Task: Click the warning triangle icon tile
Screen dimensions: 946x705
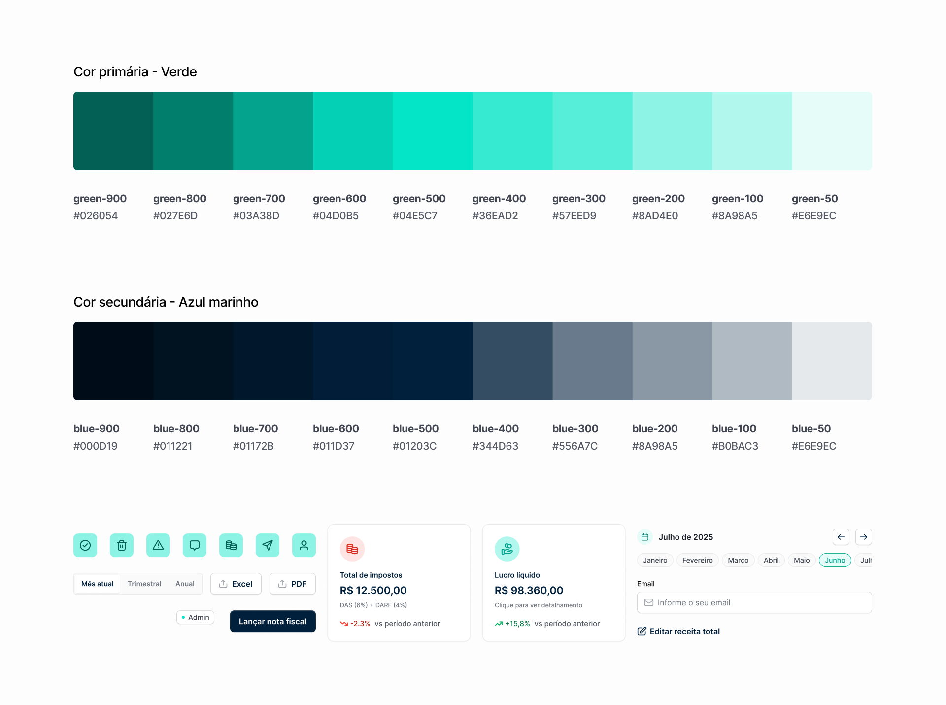Action: coord(158,545)
